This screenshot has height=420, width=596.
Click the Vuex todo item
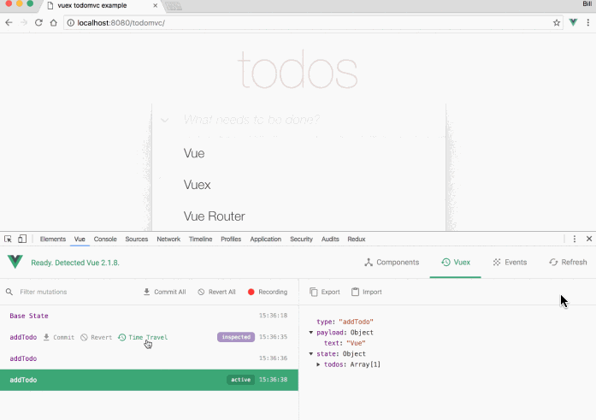(x=197, y=185)
